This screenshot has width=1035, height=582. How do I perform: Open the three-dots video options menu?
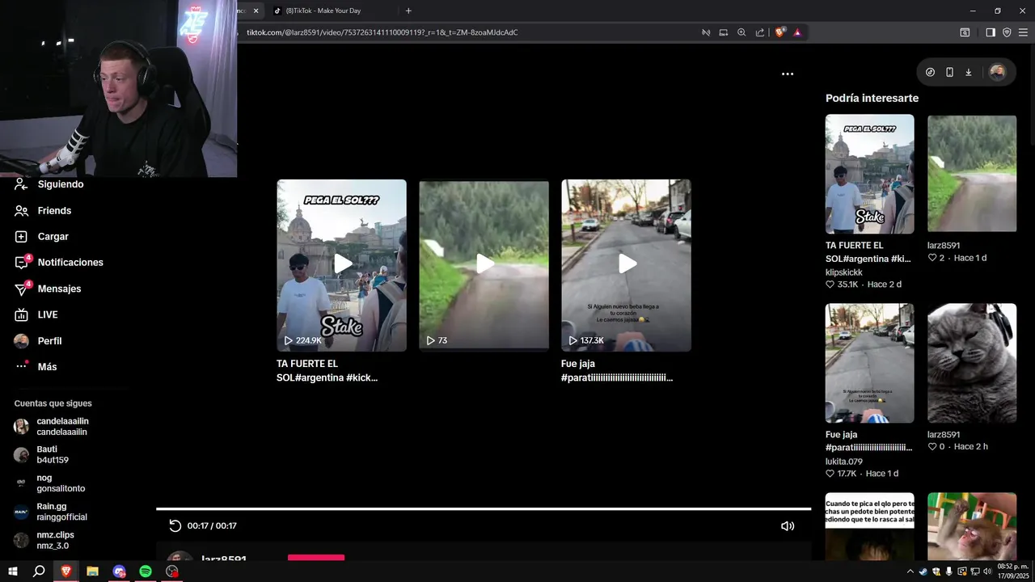(787, 74)
